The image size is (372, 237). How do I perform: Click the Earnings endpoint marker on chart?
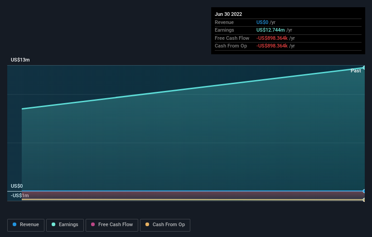364,68
